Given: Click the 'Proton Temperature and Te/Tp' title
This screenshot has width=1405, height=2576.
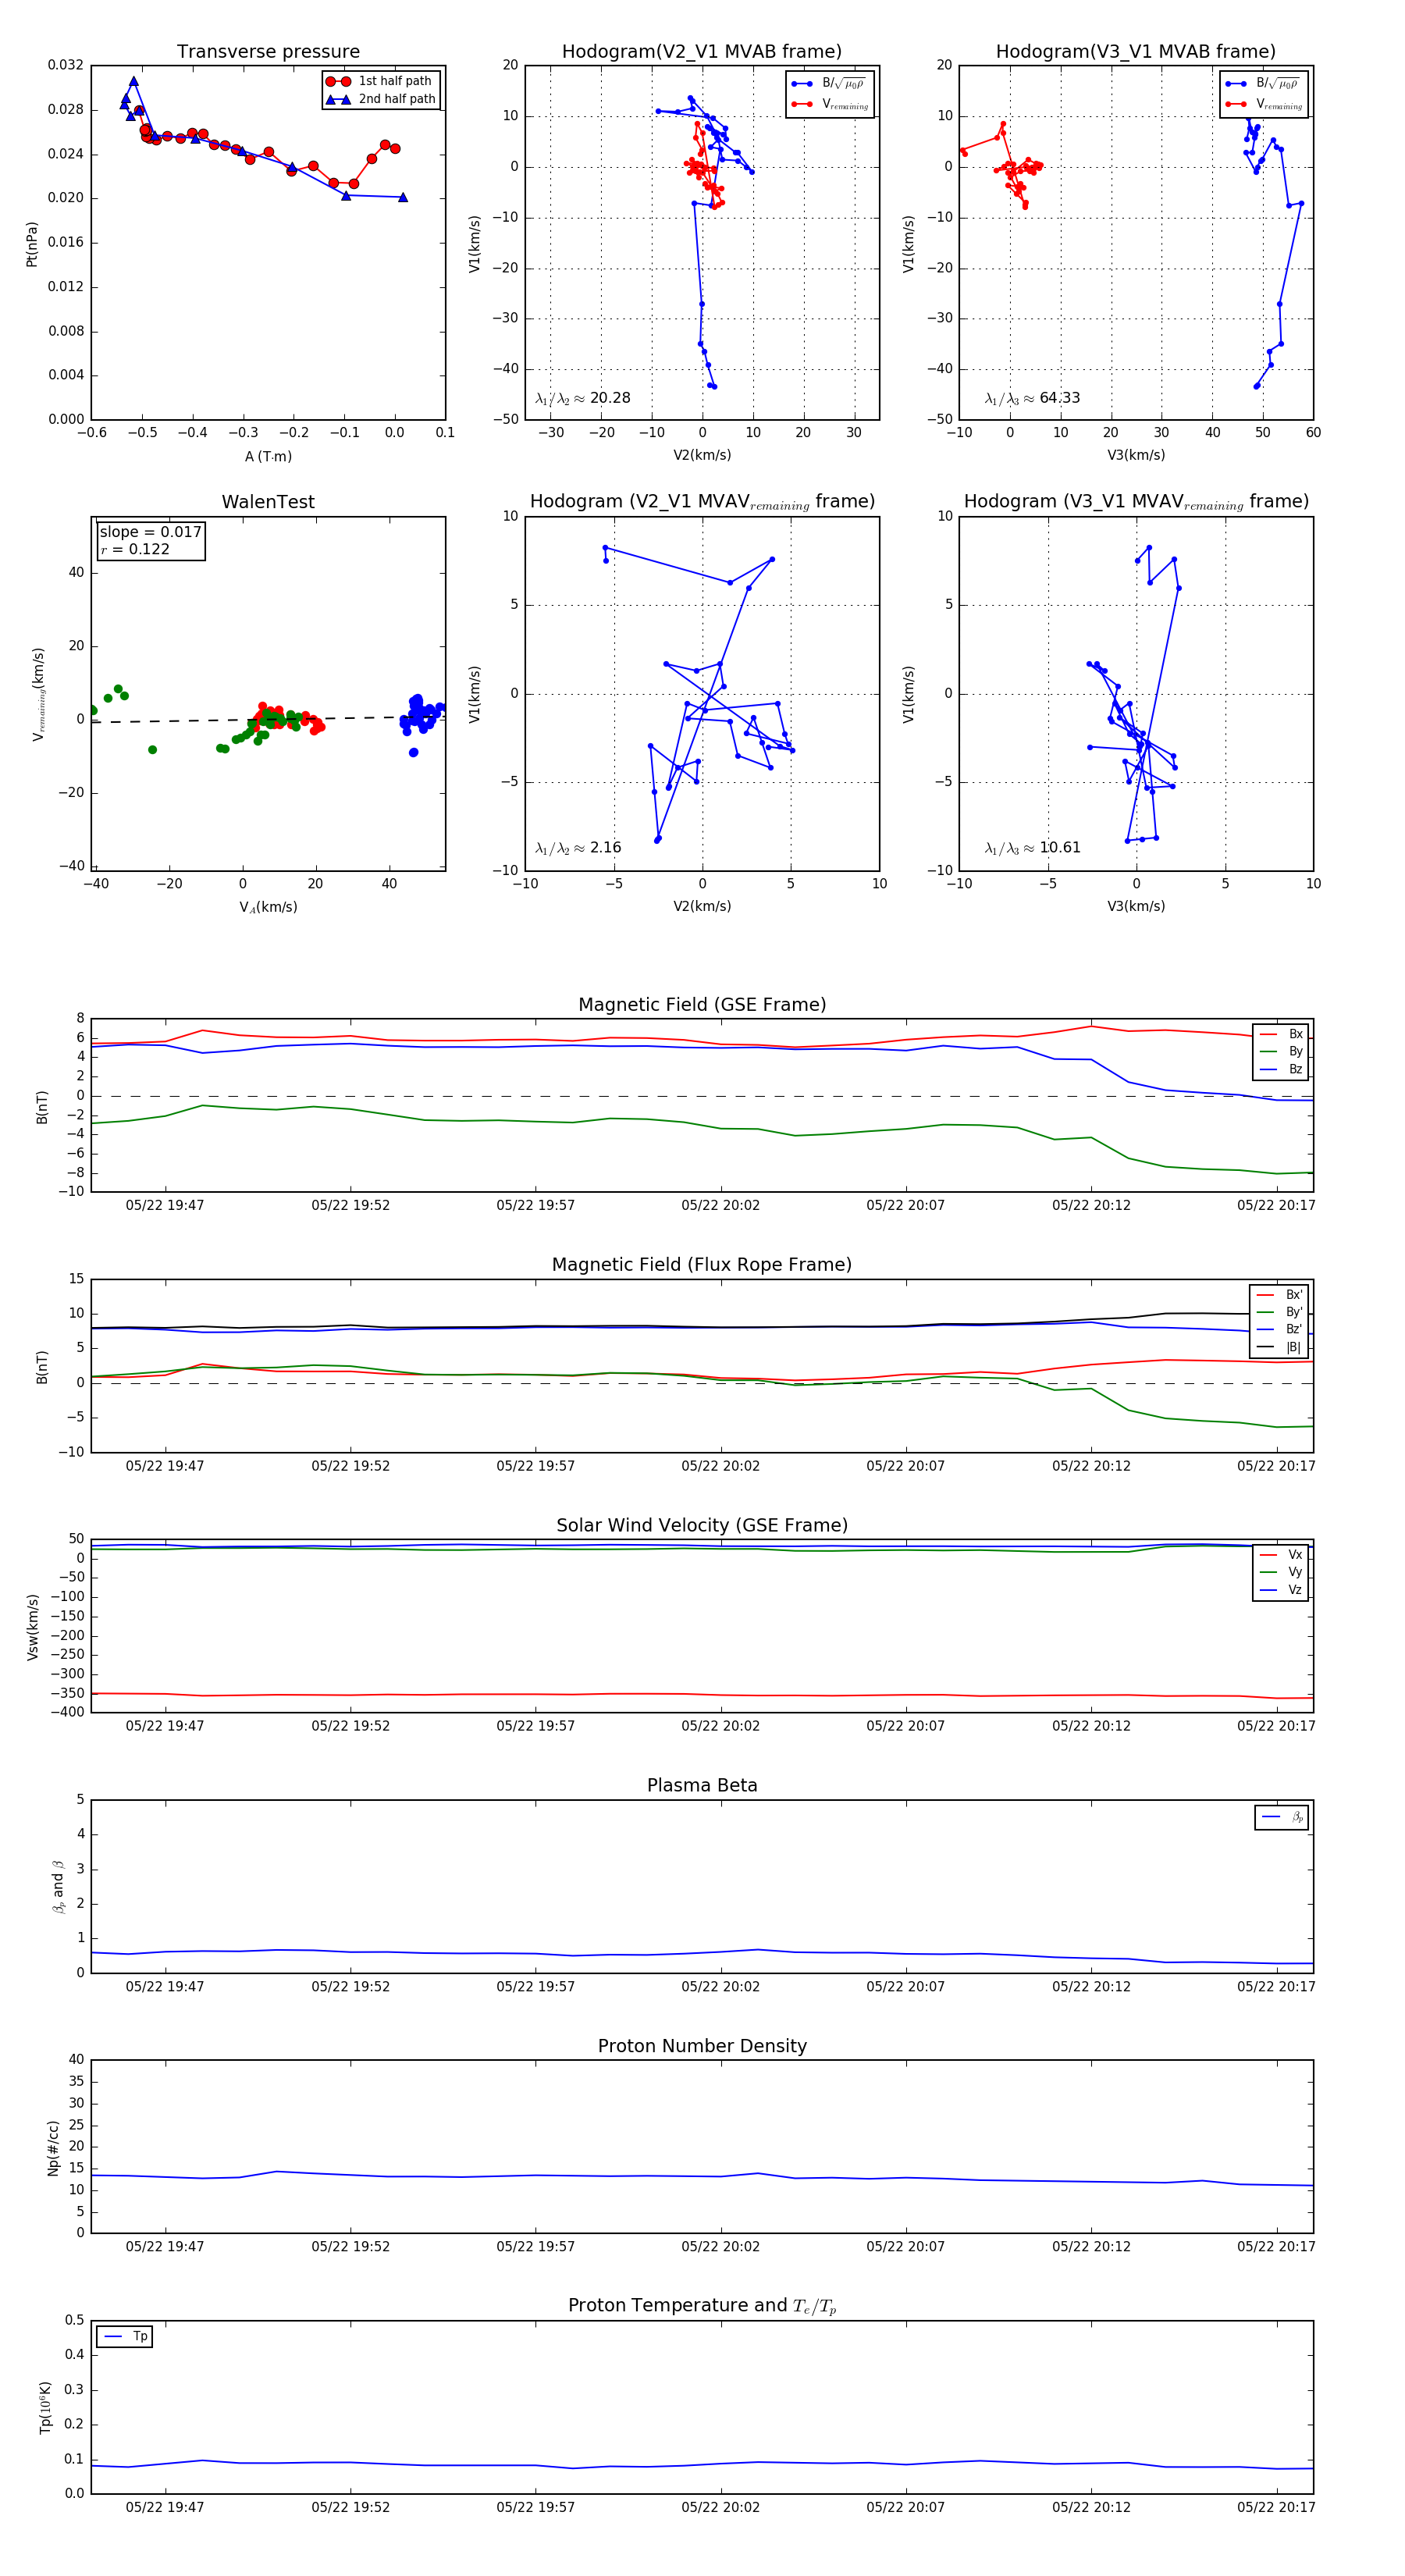Looking at the screenshot, I should pos(702,2306).
